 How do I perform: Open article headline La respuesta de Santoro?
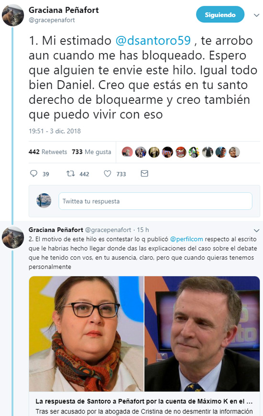click(x=144, y=401)
